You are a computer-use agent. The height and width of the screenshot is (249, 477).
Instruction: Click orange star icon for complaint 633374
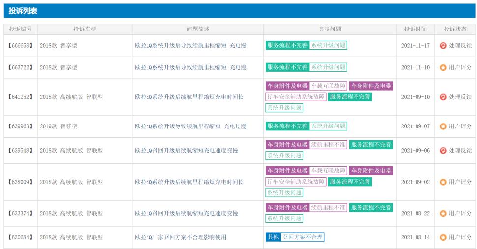(x=443, y=214)
